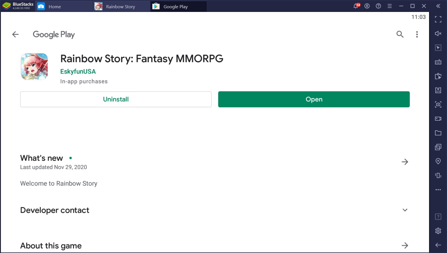Open About this game arrow
447x253 pixels.
405,245
